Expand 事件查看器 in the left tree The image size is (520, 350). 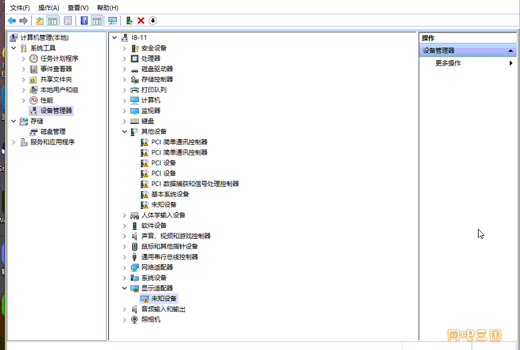[23, 69]
